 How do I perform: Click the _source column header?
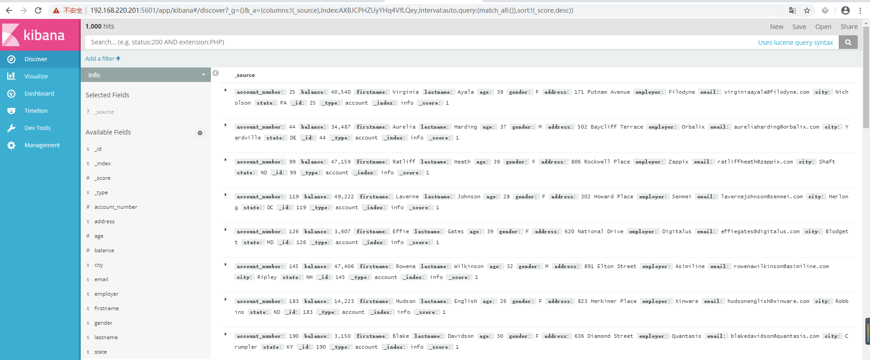[x=245, y=75]
